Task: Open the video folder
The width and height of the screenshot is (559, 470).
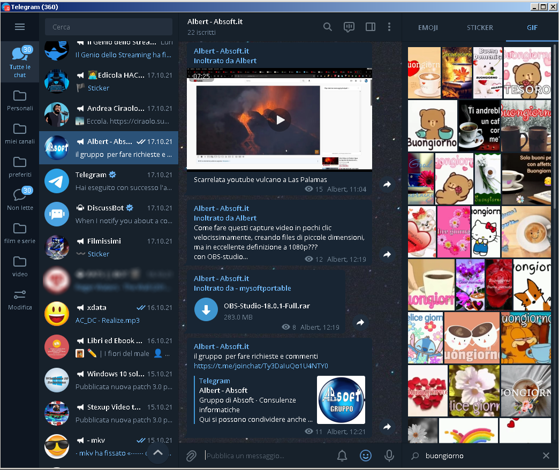Action: click(20, 267)
